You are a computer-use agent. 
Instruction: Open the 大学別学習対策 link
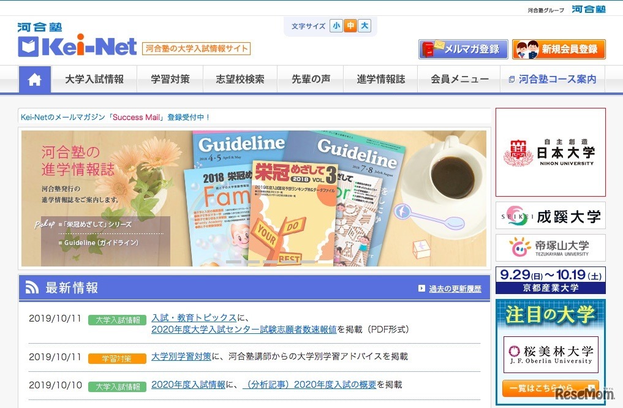[181, 357]
